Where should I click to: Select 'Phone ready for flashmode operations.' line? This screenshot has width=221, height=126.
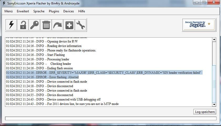click(x=51, y=50)
